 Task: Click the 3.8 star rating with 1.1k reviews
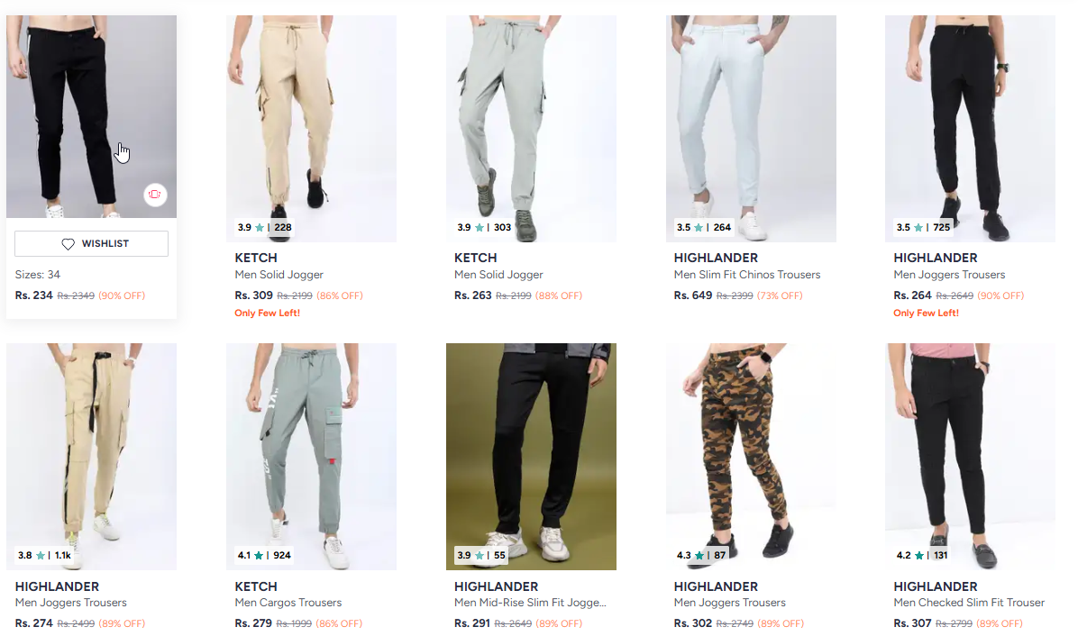coord(44,556)
